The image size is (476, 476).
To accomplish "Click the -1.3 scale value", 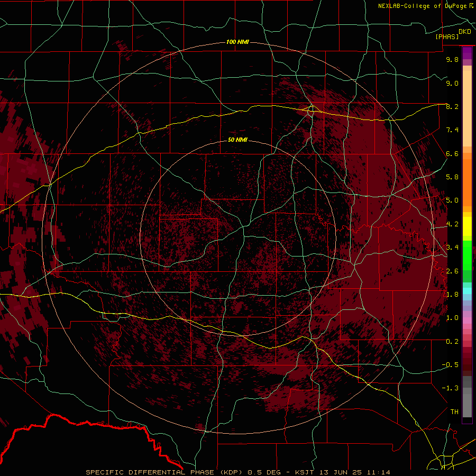I will [450, 388].
